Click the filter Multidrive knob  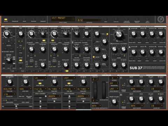pos(124,49)
